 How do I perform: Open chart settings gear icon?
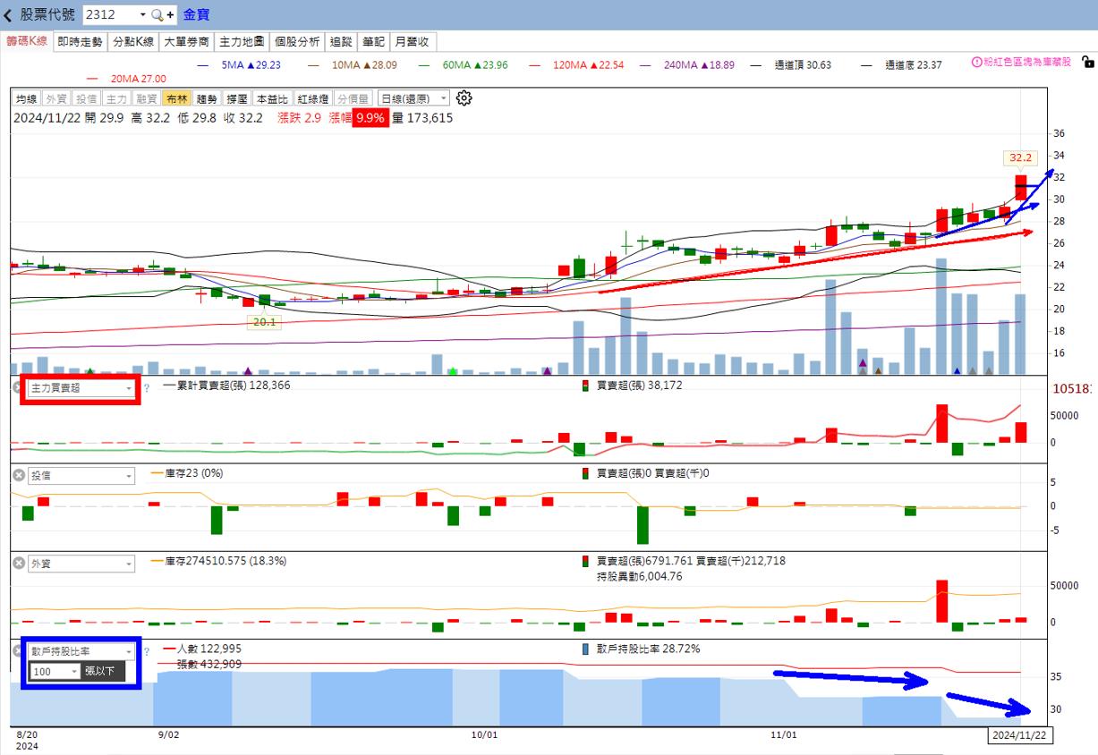pyautogui.click(x=464, y=98)
